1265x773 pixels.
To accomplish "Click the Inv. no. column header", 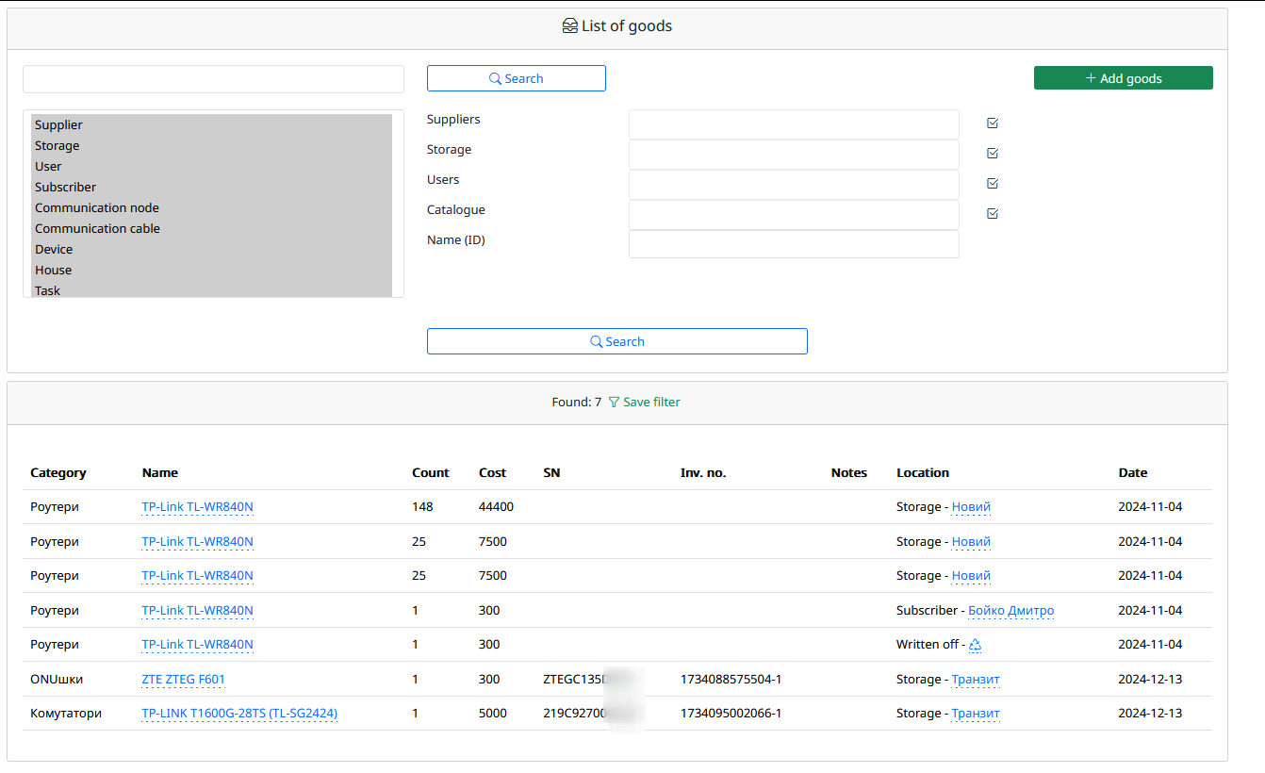I will tap(703, 473).
